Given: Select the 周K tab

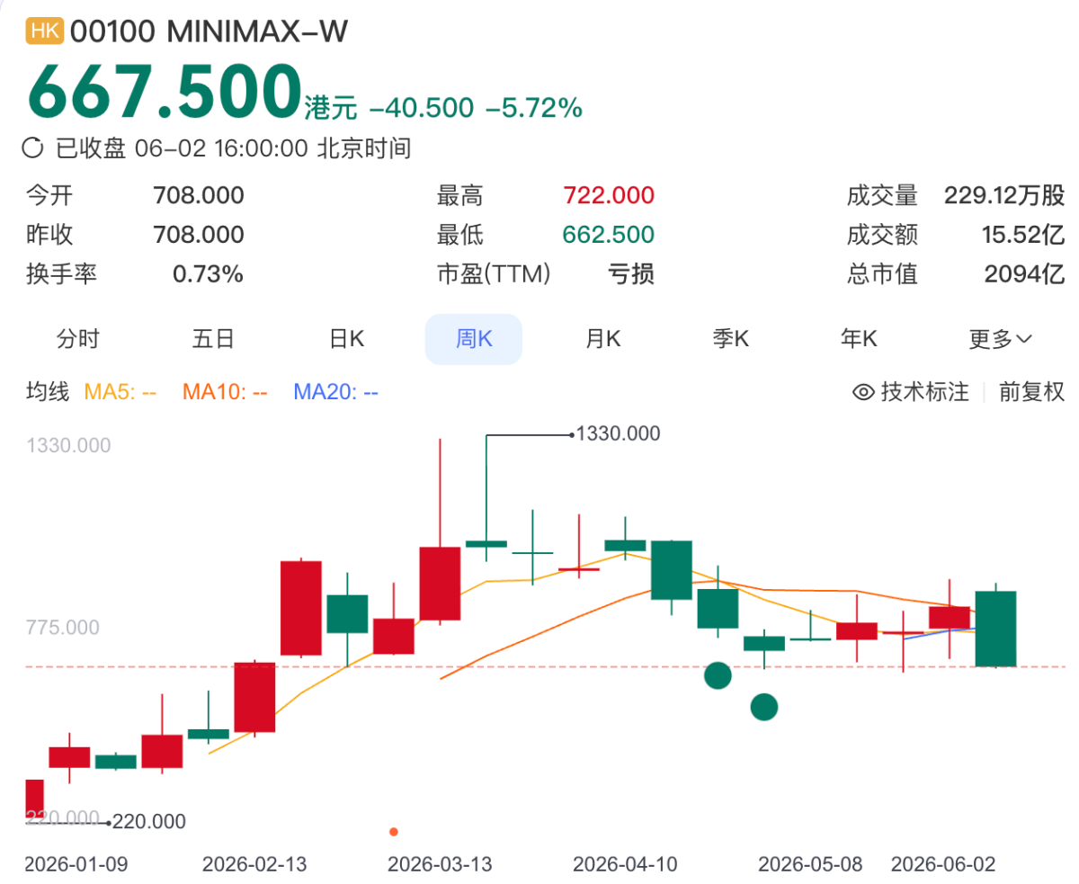Looking at the screenshot, I should coord(474,339).
